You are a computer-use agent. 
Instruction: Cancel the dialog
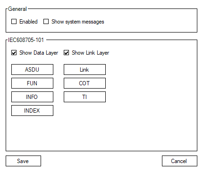click(x=179, y=161)
